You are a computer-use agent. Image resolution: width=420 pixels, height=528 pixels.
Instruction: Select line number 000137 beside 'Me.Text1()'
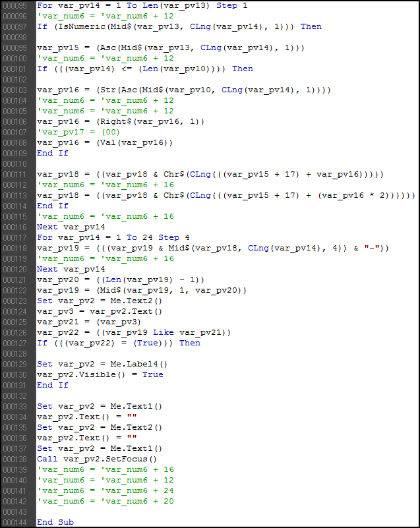click(15, 449)
